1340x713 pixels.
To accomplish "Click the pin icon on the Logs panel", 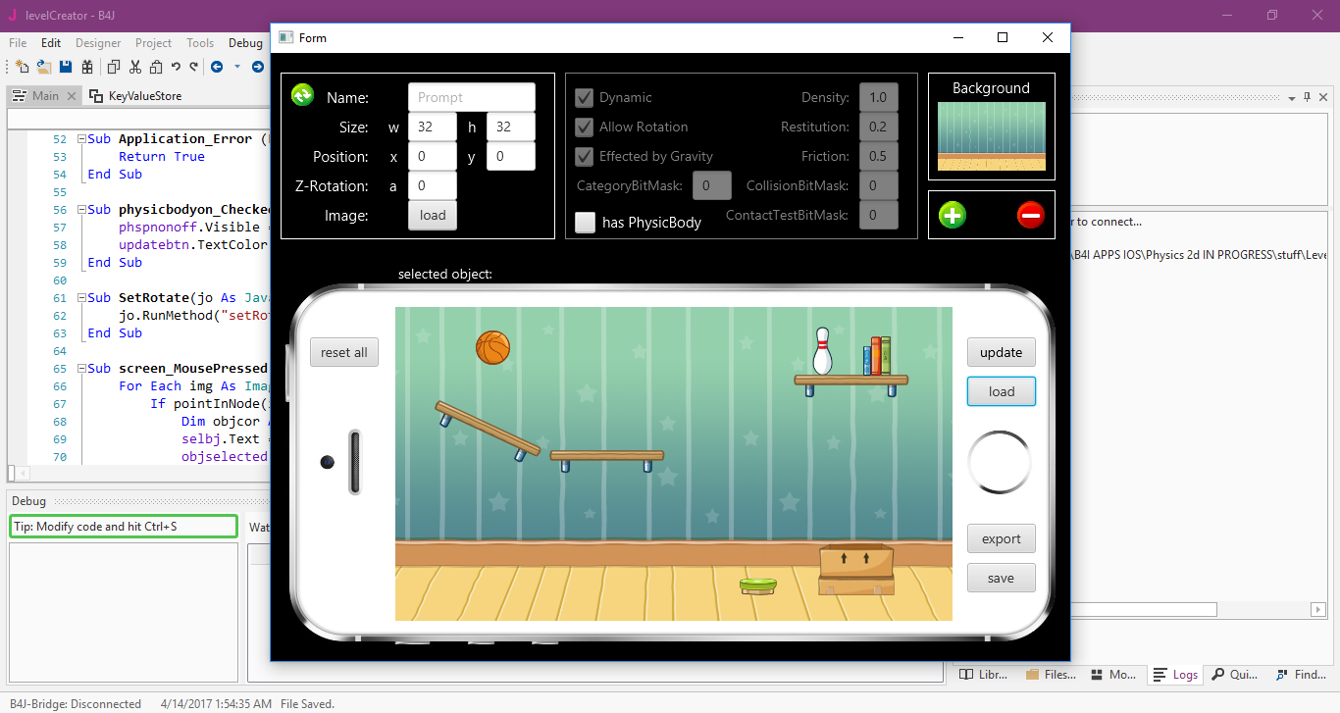I will coord(1306,97).
